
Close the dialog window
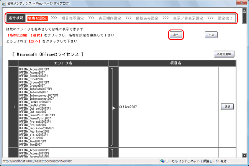coord(241,2)
